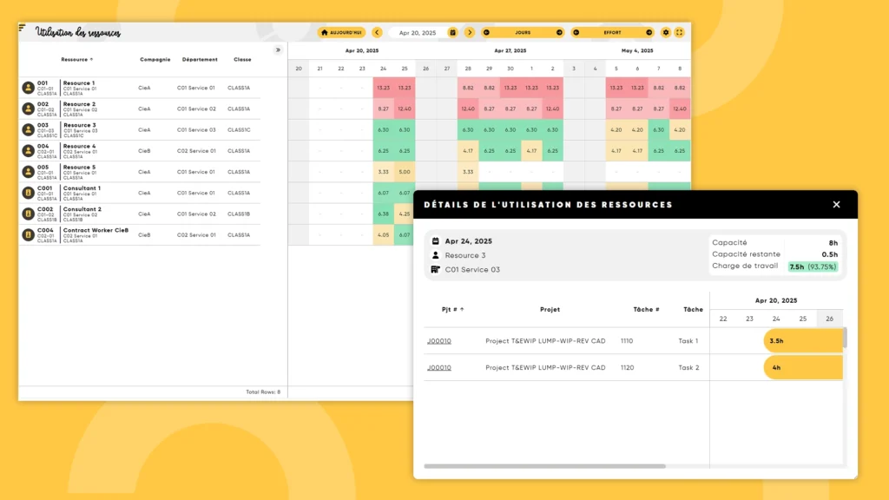
Task: Switch JOURS scale to previous option
Action: [x=486, y=32]
